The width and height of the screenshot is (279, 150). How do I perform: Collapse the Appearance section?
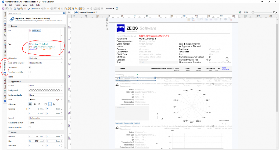(9, 81)
